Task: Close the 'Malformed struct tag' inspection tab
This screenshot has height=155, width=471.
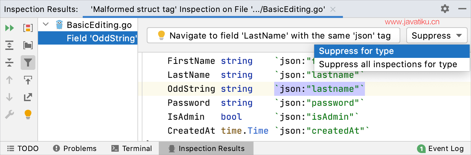Action: pyautogui.click(x=333, y=9)
